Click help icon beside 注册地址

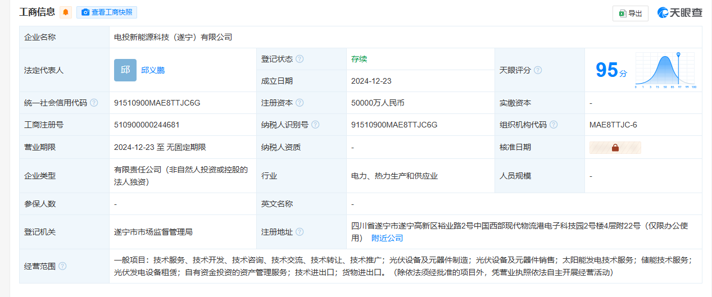(300, 232)
